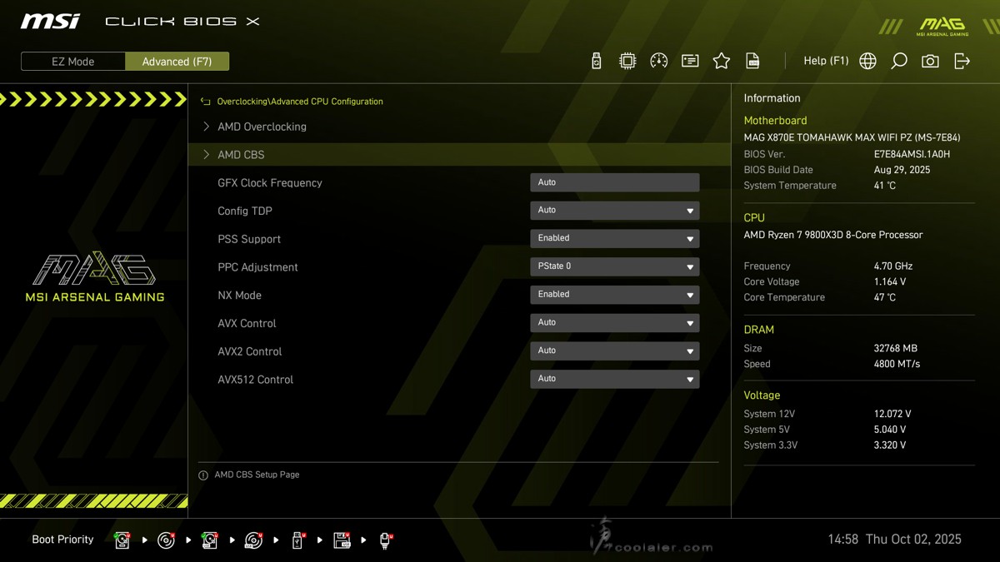
Task: Click the 32768 MB DRAM size value
Action: (x=895, y=349)
